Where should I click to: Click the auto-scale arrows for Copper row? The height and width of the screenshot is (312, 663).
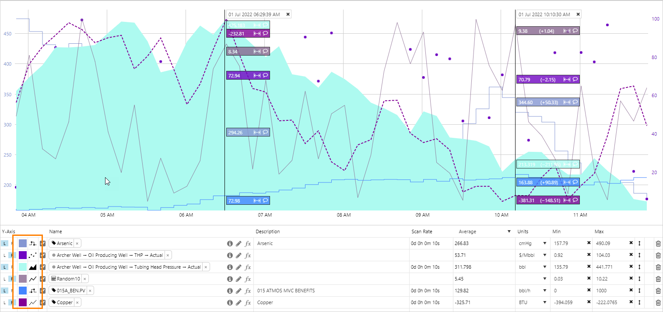(x=639, y=302)
